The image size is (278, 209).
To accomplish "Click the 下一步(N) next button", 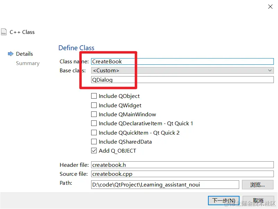I will pos(224,200).
